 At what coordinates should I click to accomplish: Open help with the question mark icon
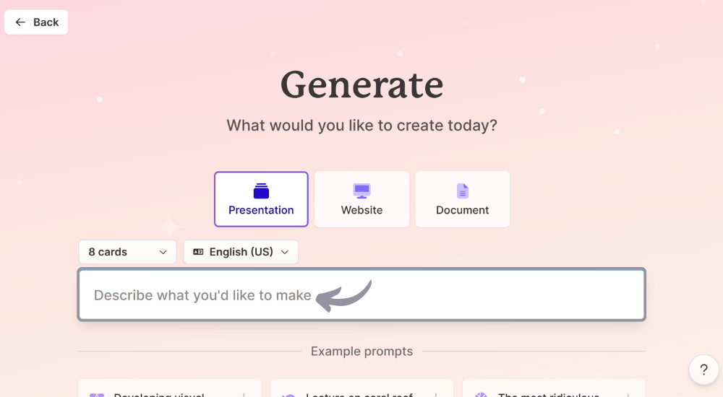(x=703, y=370)
